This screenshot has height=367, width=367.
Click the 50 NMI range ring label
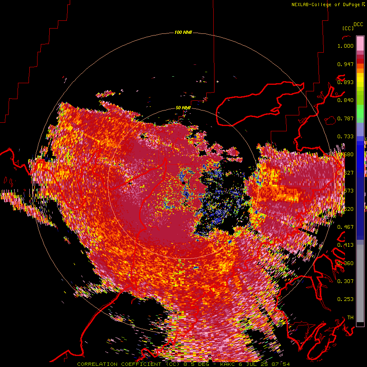[183, 108]
